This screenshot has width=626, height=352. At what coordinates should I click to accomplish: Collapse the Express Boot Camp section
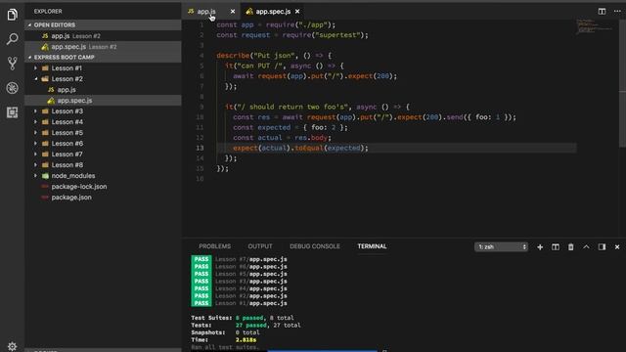103,57
